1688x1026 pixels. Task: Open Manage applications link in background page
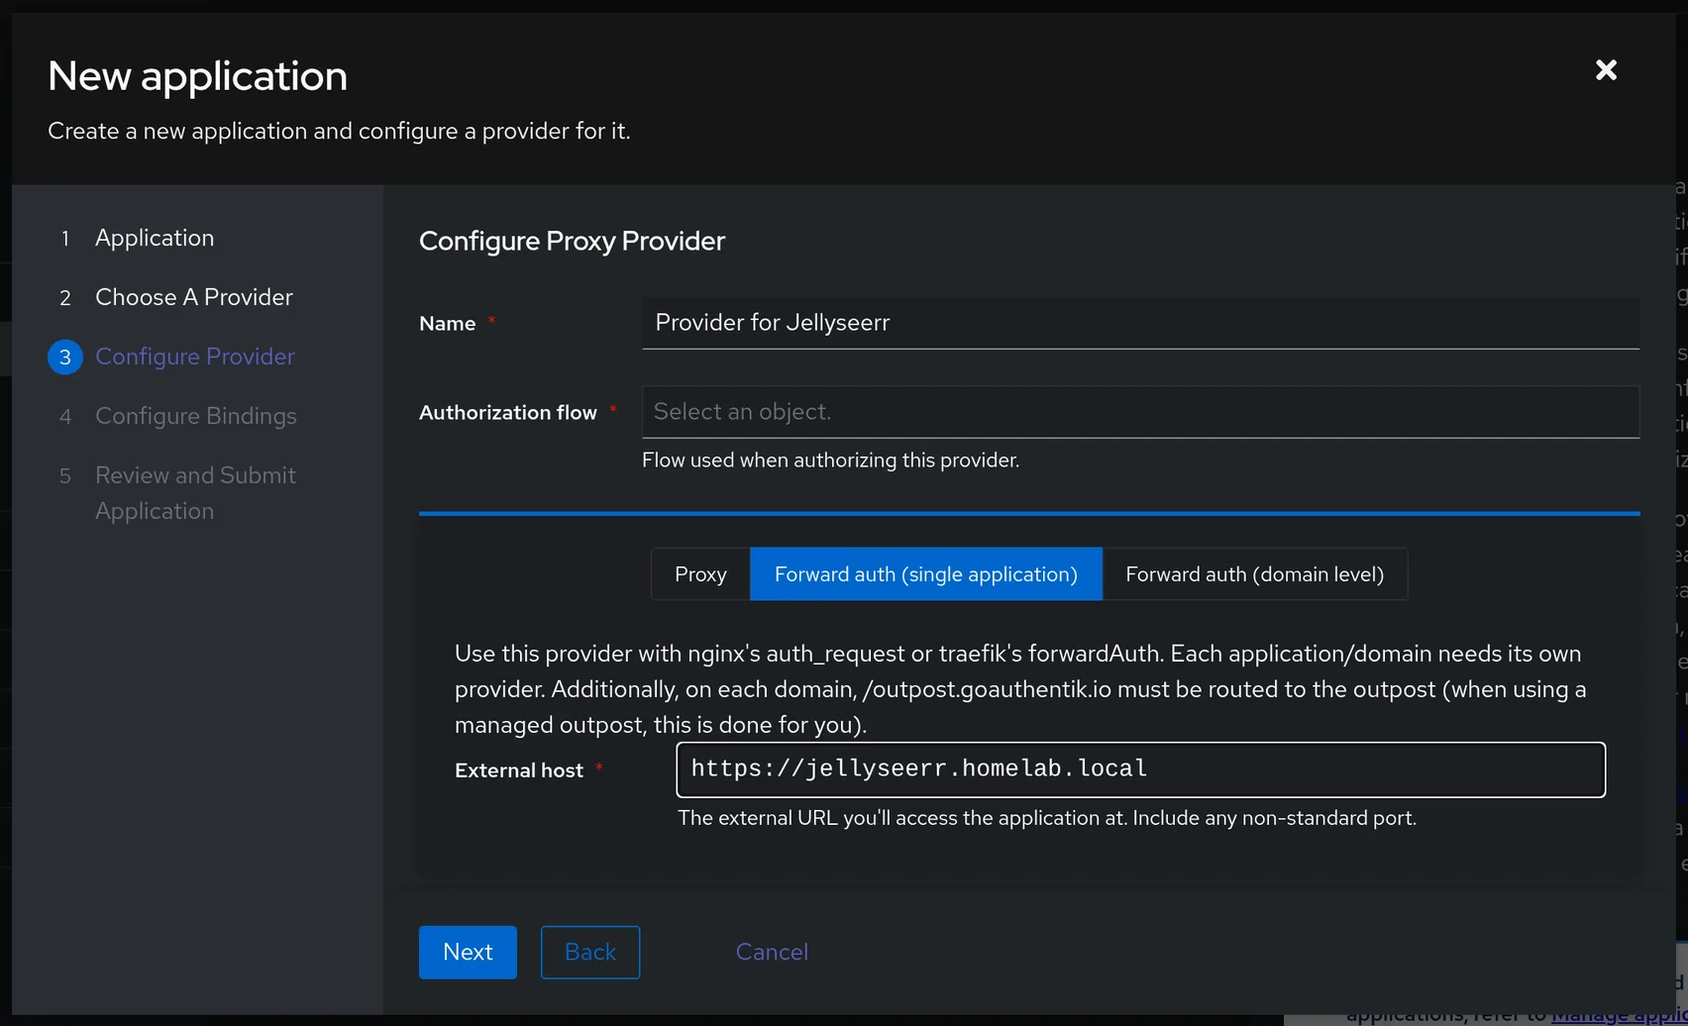pyautogui.click(x=1619, y=1017)
